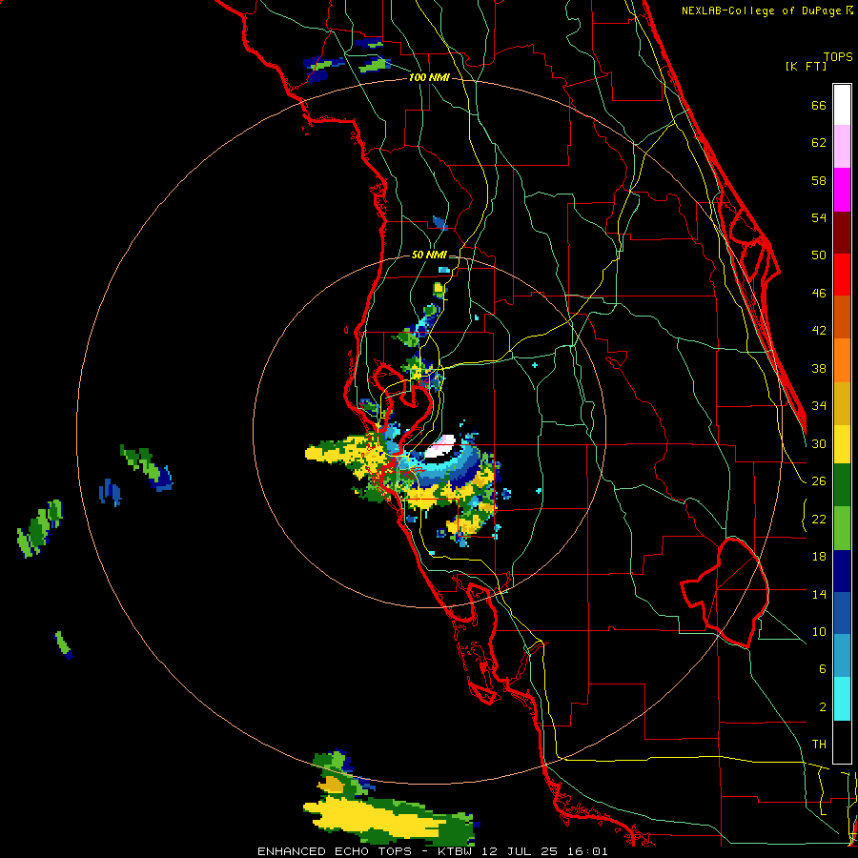The height and width of the screenshot is (858, 858).
Task: Click the 42 value on the legend
Action: pos(819,331)
